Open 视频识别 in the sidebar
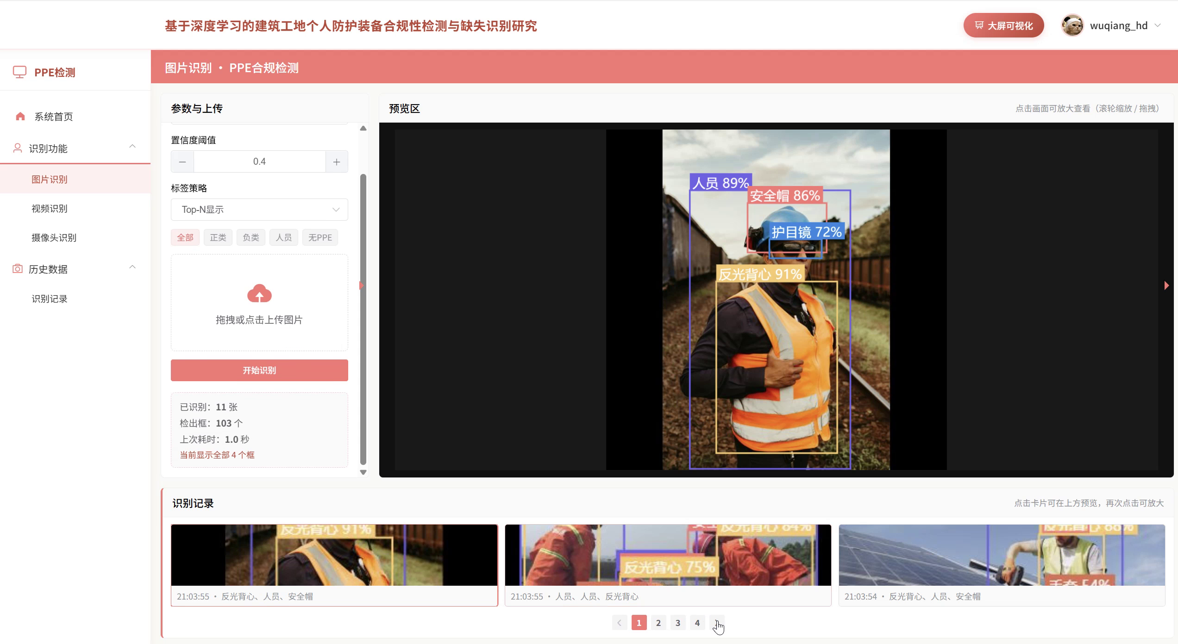 [50, 209]
